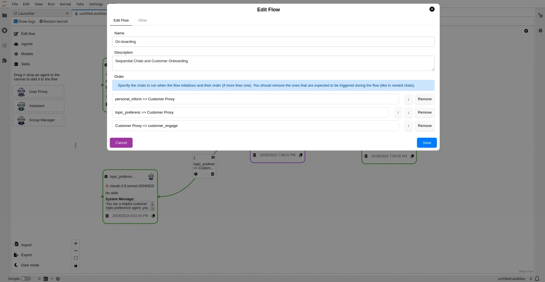Image resolution: width=545 pixels, height=282 pixels.
Task: Click the trash icon on topic_preferen node
Action: [x=107, y=216]
